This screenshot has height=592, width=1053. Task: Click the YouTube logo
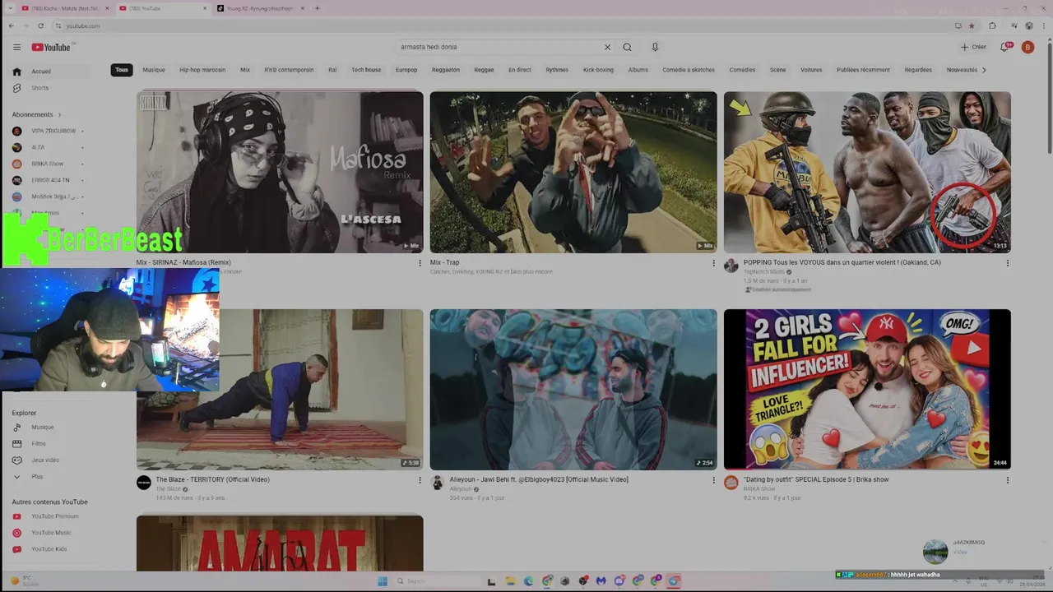coord(51,47)
